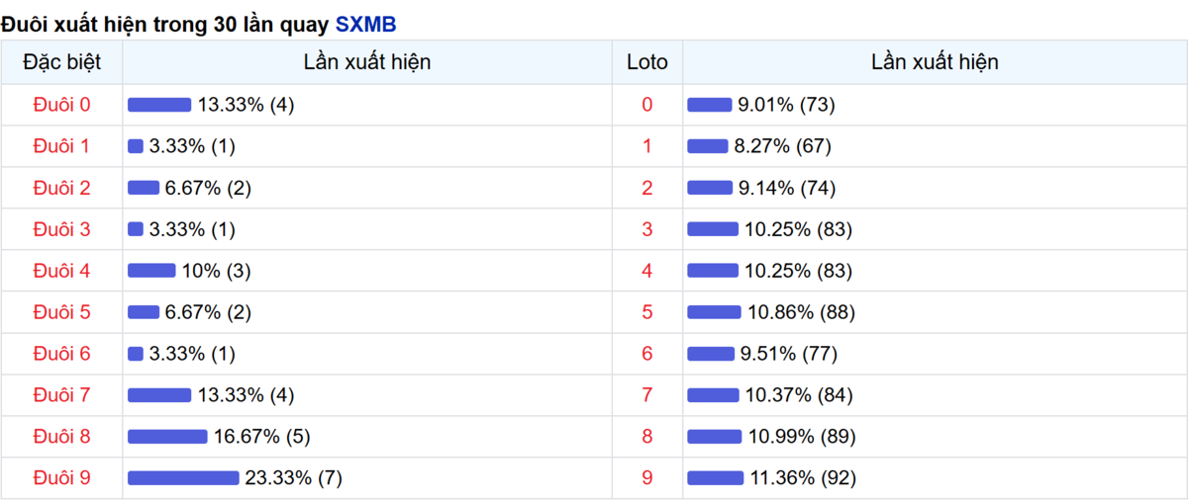Select the Đuôi 9 row label
The width and height of the screenshot is (1188, 500).
coord(61,478)
